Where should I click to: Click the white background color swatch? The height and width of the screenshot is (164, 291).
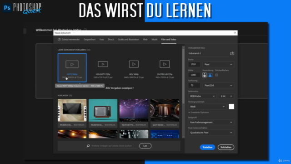point(231,107)
